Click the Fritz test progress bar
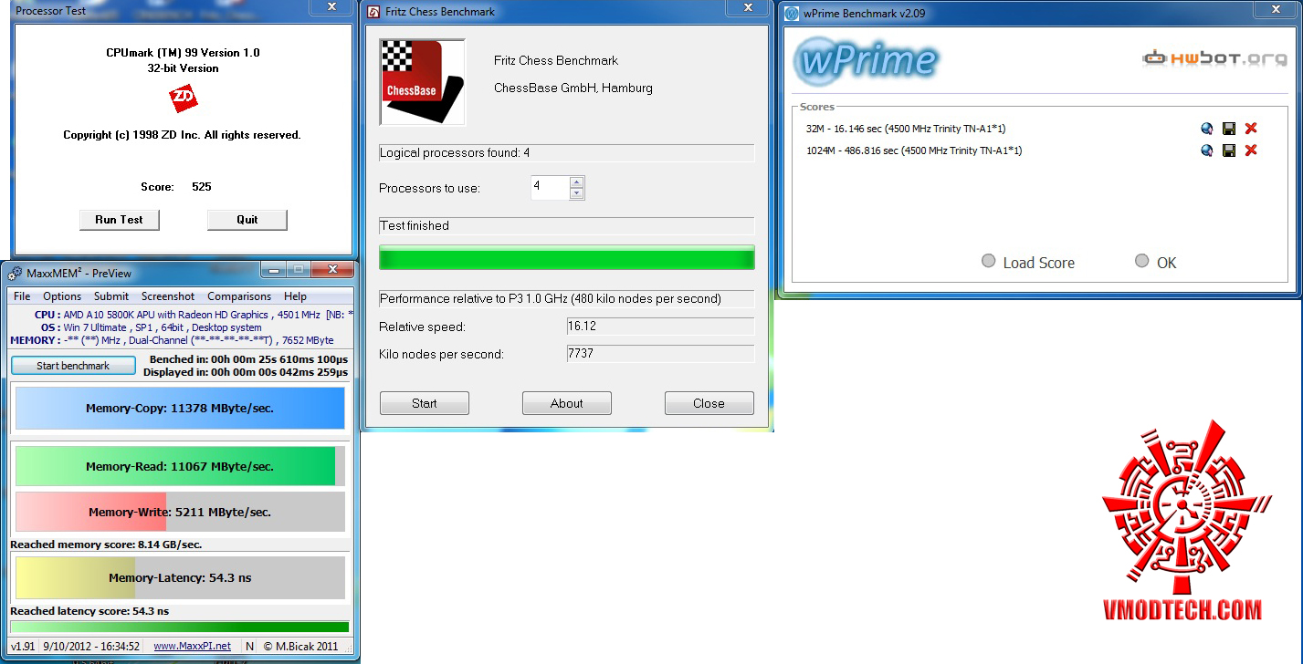Image resolution: width=1303 pixels, height=664 pixels. (x=567, y=257)
